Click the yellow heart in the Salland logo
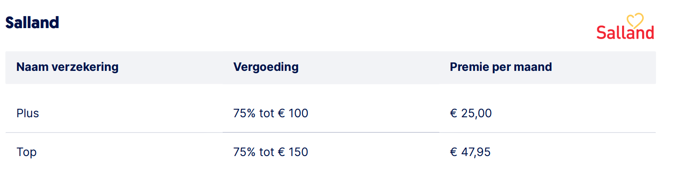Viewport: 673px width, 181px height. [635, 21]
